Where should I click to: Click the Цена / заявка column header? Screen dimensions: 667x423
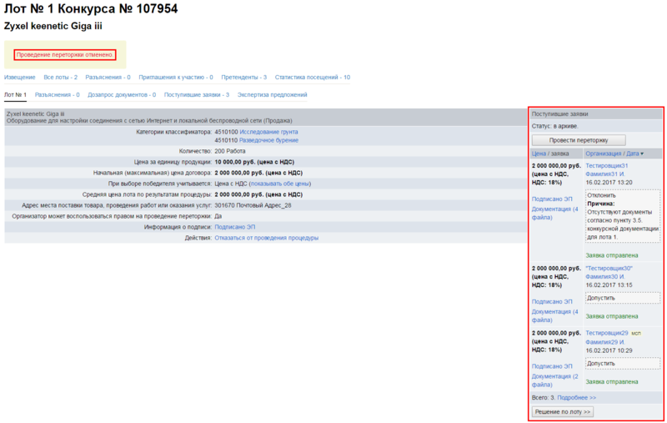point(550,154)
